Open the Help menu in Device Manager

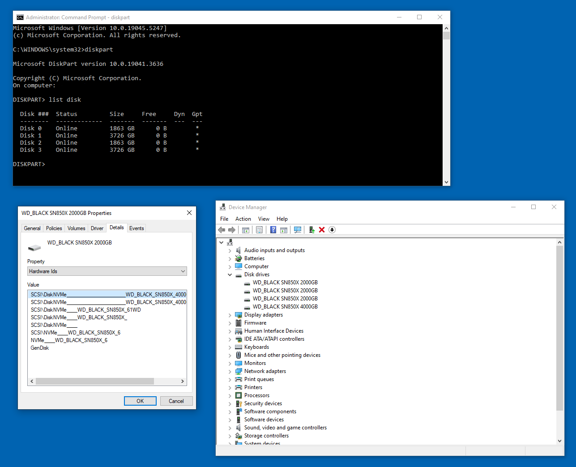tap(282, 219)
